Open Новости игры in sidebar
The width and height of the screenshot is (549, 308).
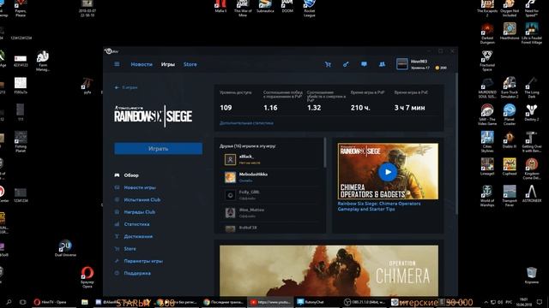point(140,187)
